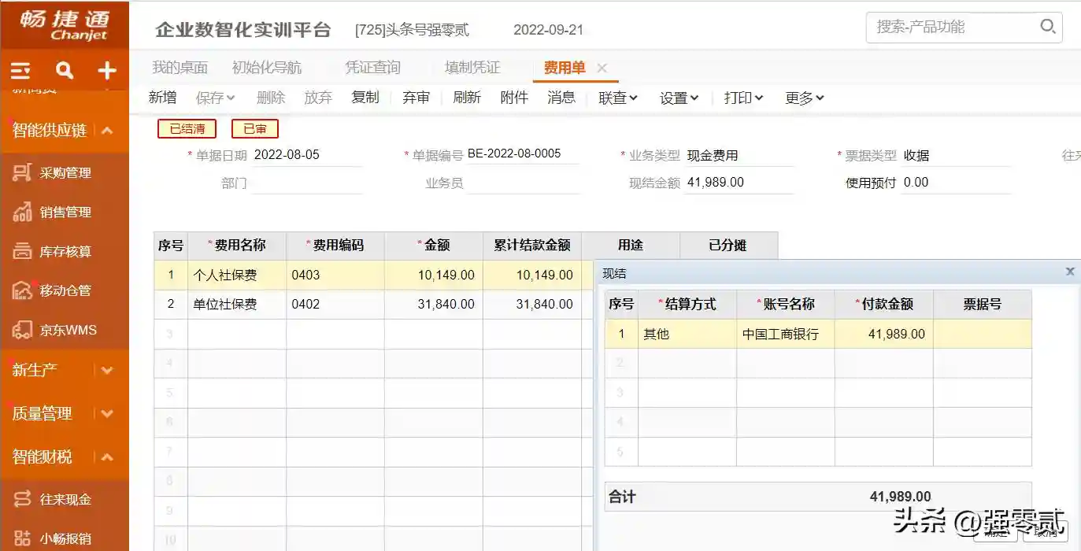The width and height of the screenshot is (1081, 551).
Task: Collapse the 智能供应链 section
Action: tap(108, 131)
